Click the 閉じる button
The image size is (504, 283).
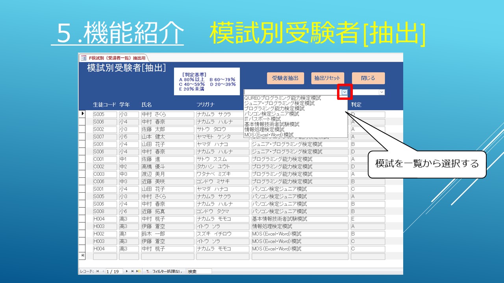(368, 78)
